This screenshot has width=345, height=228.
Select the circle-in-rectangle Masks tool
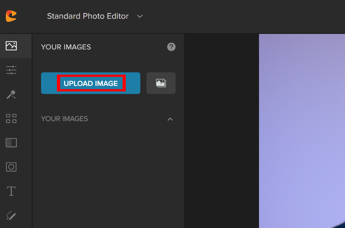tap(11, 167)
